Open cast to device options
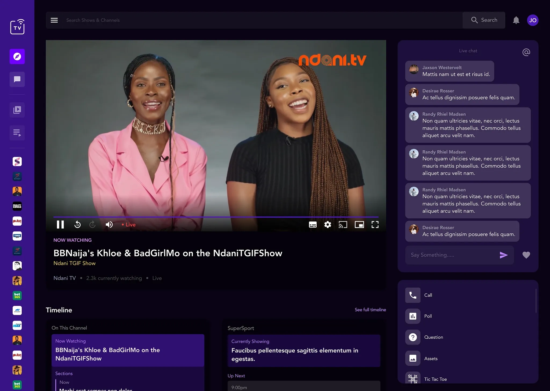This screenshot has height=391, width=550. point(343,225)
